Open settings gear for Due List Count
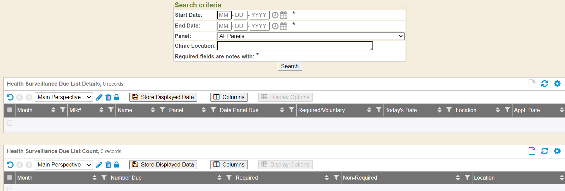This screenshot has width=565, height=191. (557, 151)
